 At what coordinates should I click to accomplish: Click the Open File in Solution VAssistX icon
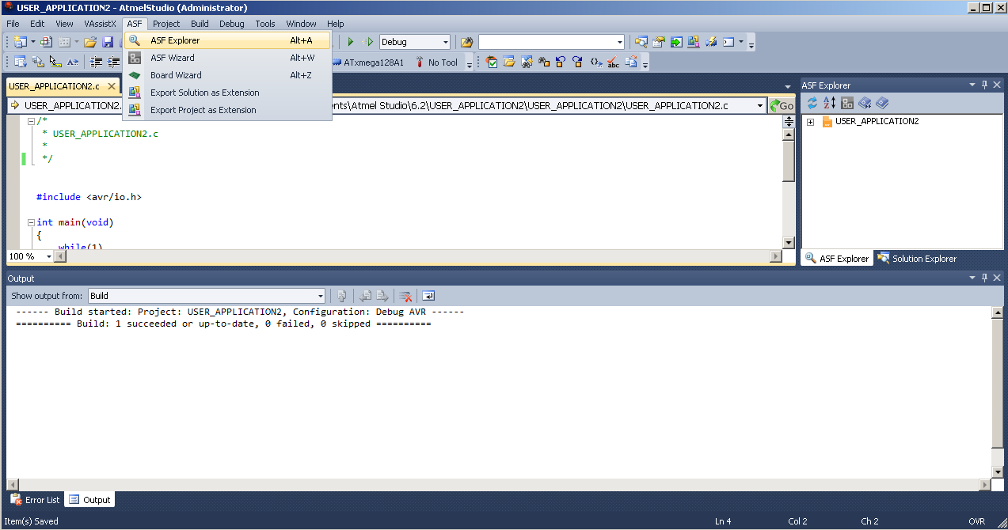(509, 62)
